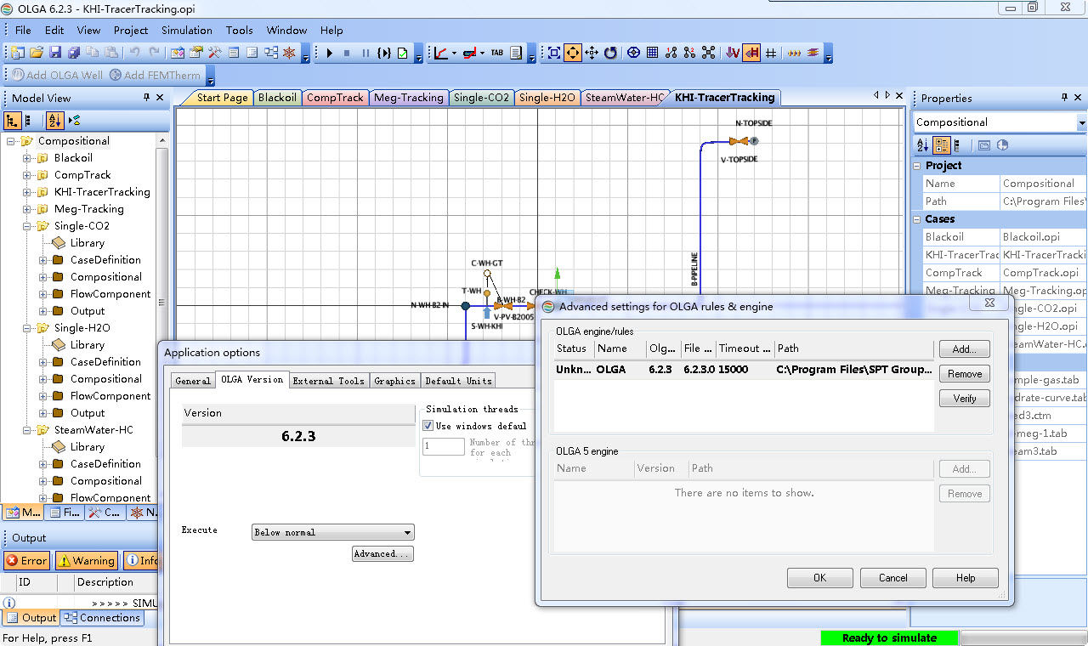Toggle the Warning filter in Output panel
Image resolution: width=1088 pixels, height=646 pixels.
click(x=86, y=561)
